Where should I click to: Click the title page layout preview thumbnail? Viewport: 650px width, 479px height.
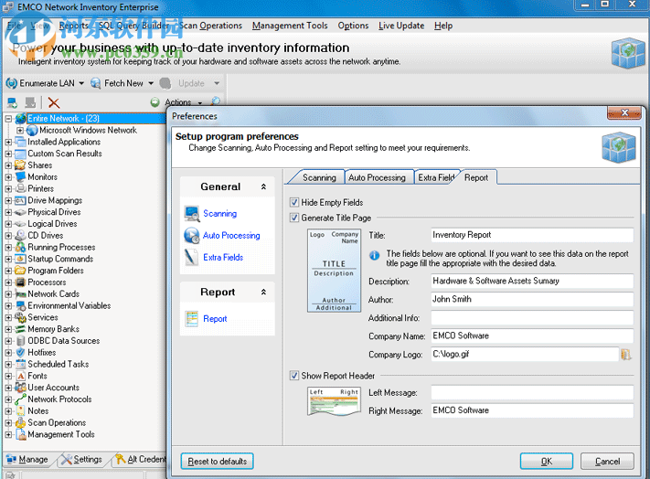[x=334, y=271]
